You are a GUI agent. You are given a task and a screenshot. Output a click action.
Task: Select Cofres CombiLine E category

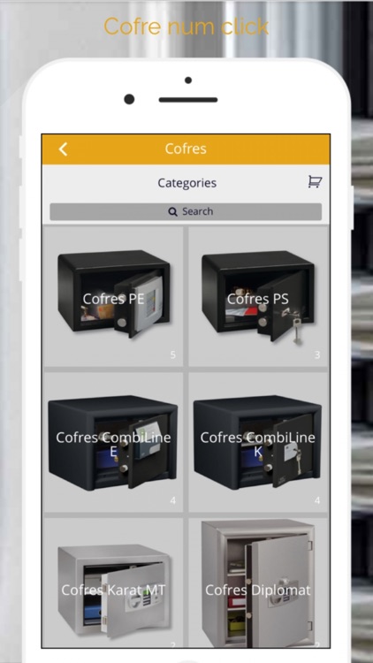click(x=113, y=442)
